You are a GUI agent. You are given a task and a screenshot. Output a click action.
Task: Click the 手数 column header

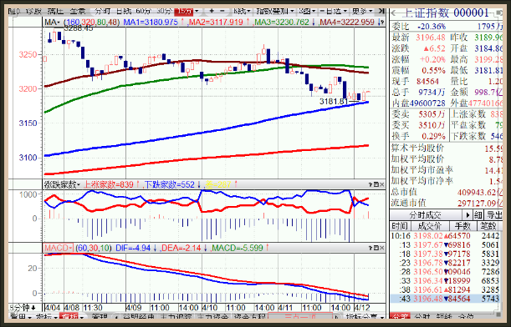coord(462,225)
